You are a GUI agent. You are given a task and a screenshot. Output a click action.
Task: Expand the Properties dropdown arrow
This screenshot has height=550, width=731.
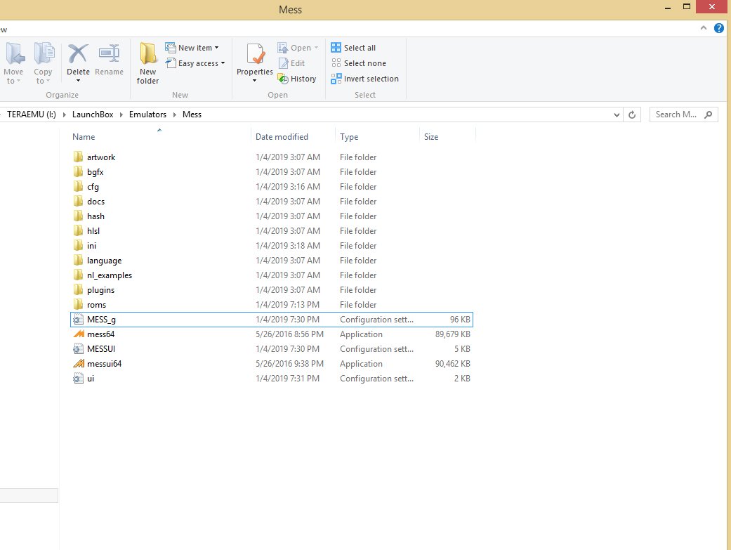pyautogui.click(x=254, y=81)
